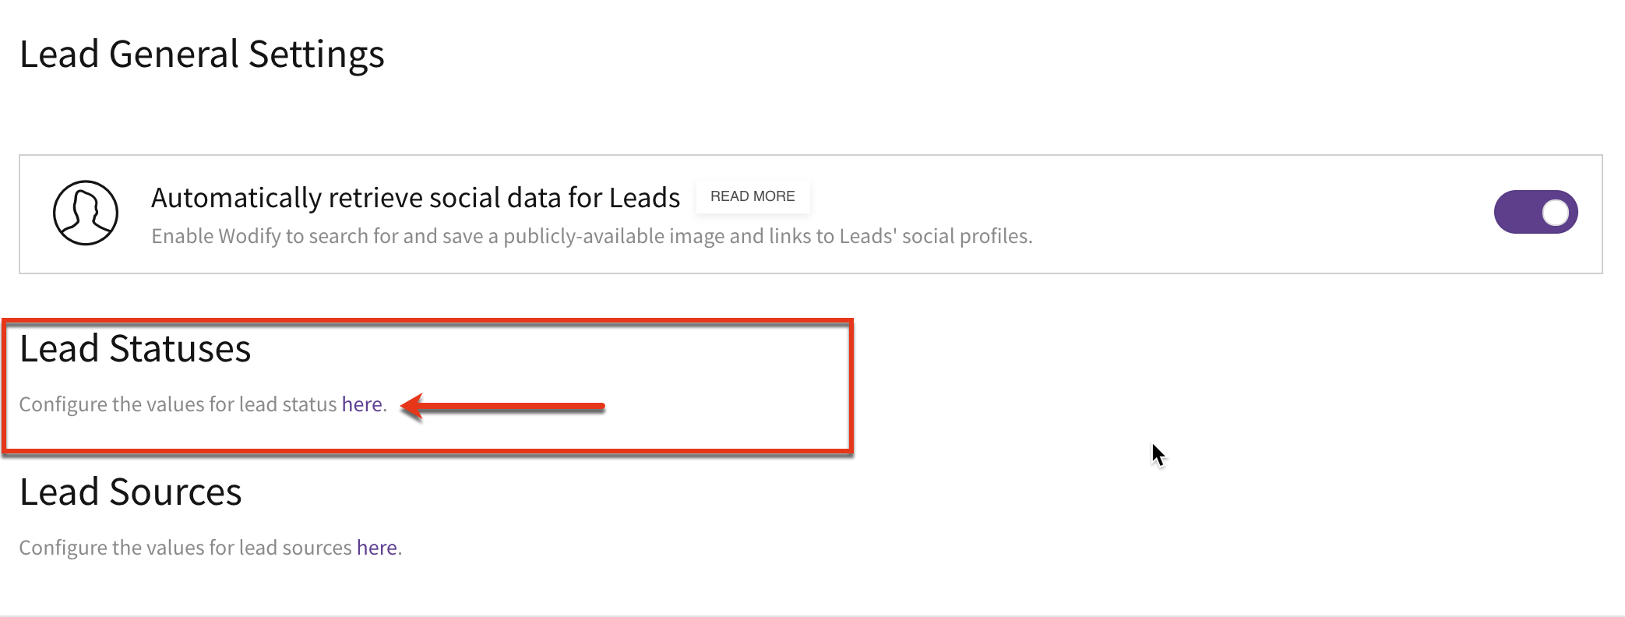
Task: Read more about retrieving social data
Action: (753, 196)
